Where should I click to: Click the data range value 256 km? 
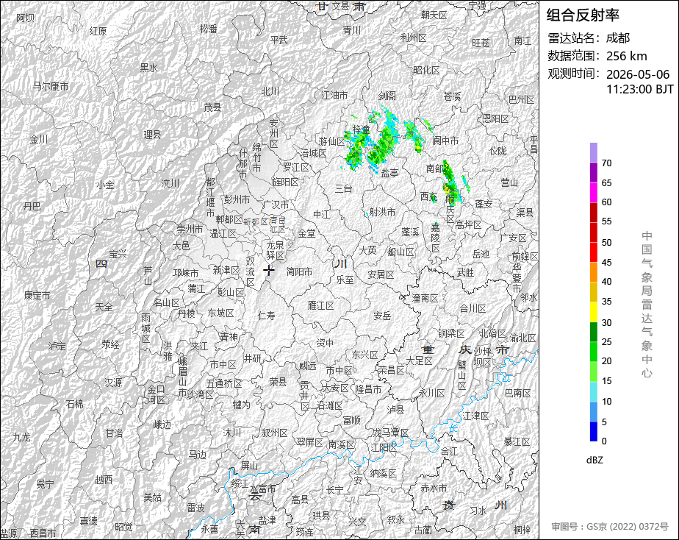(x=627, y=56)
